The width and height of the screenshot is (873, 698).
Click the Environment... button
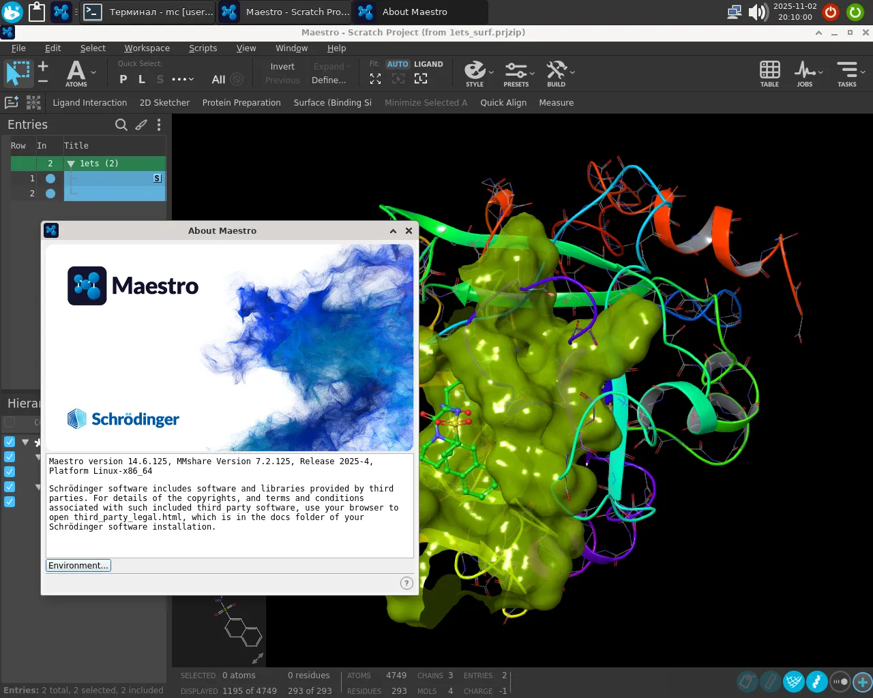tap(78, 566)
